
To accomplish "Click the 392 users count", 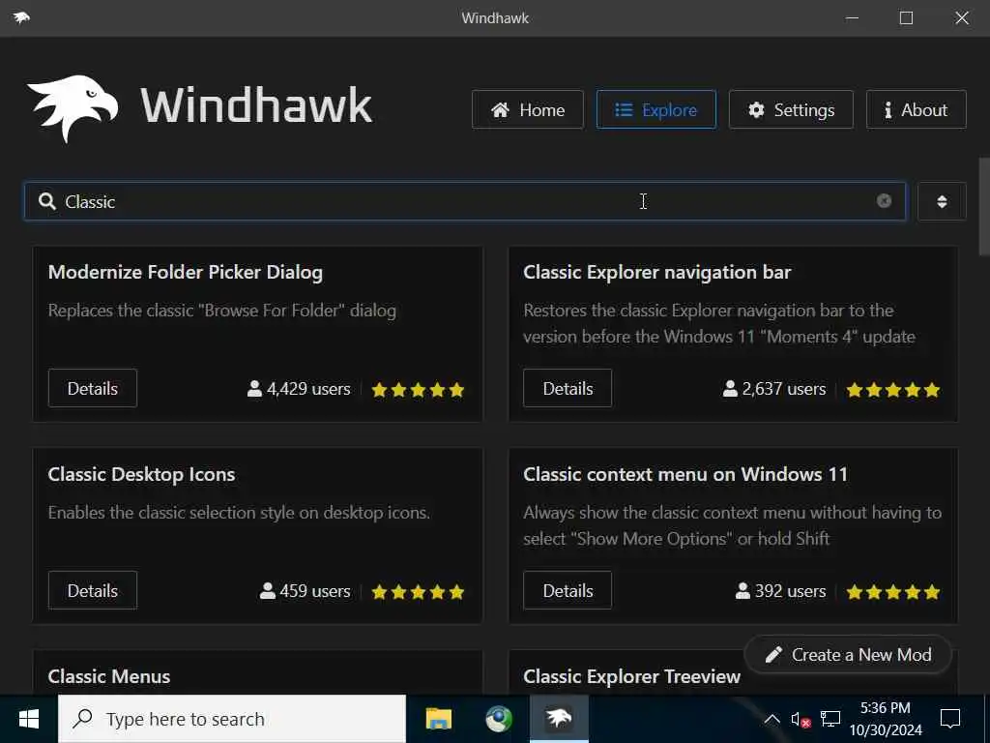I will coord(790,591).
